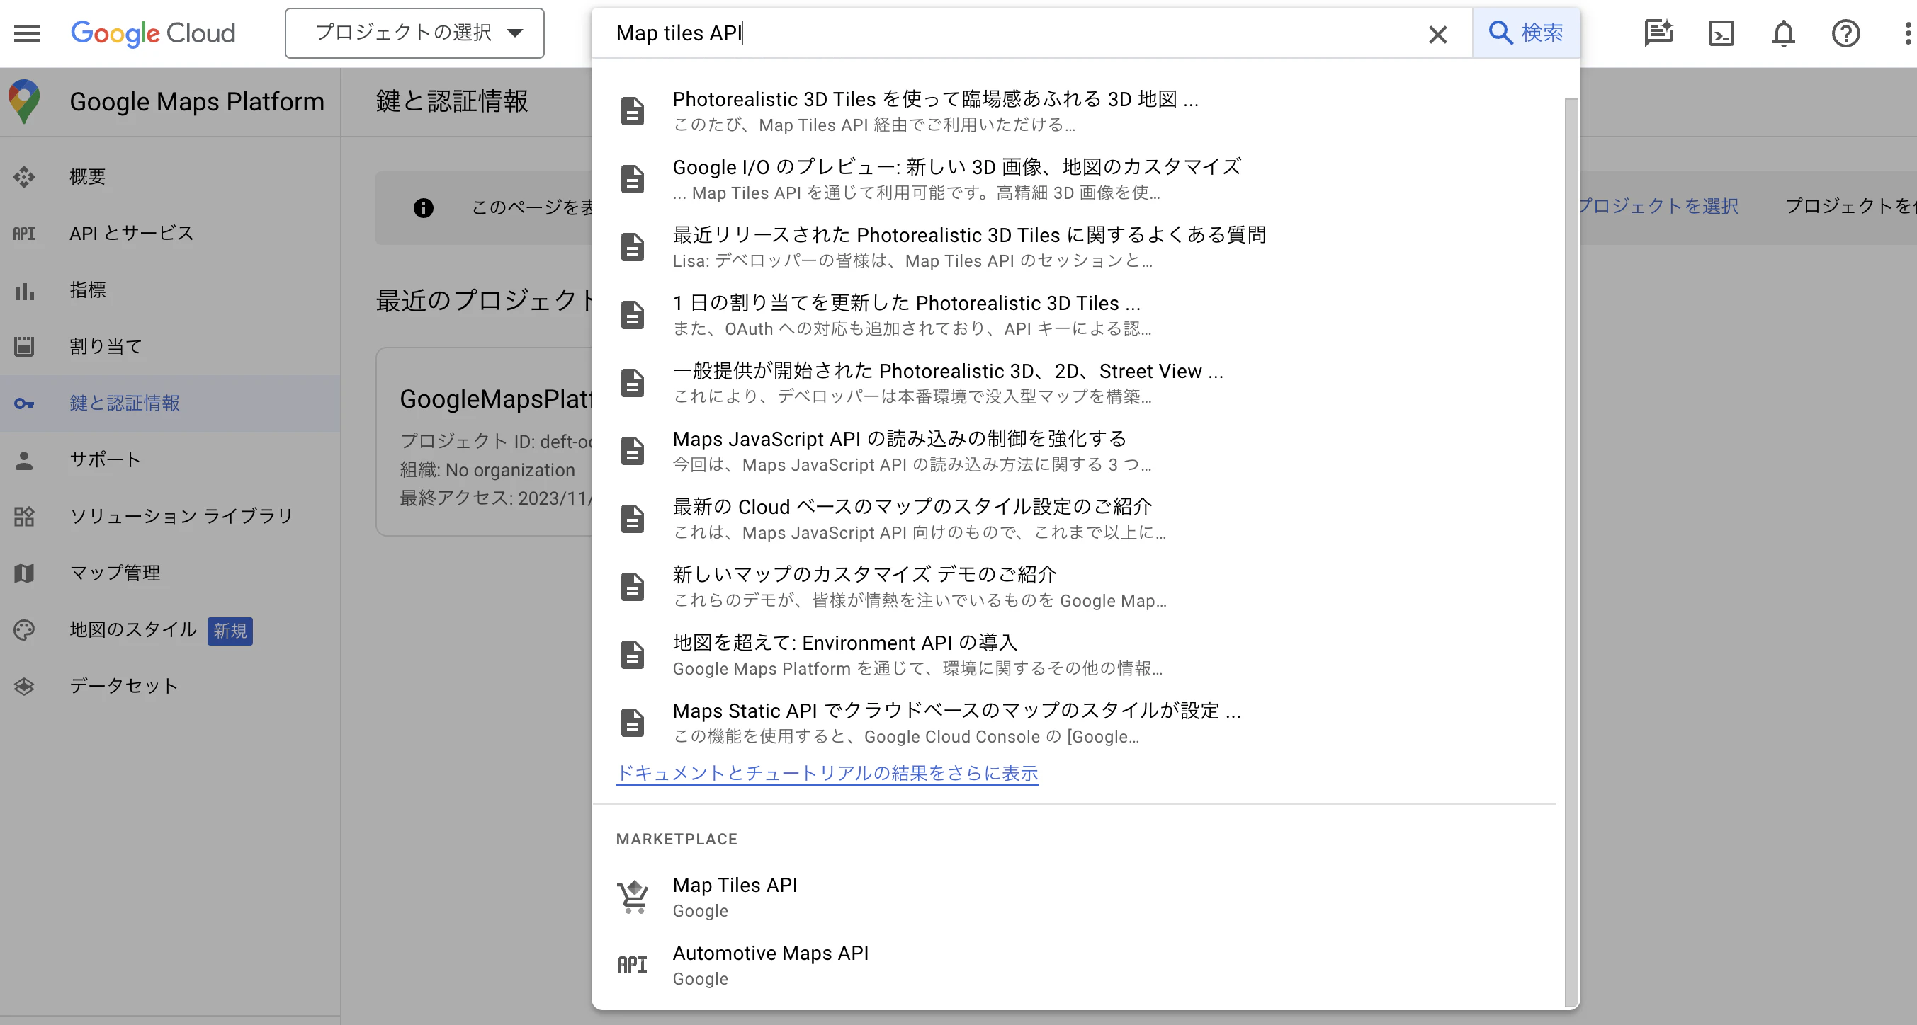Screen dimensions: 1917x1025
Task: Open the GoogleMapsPlatform project card
Action: point(485,442)
